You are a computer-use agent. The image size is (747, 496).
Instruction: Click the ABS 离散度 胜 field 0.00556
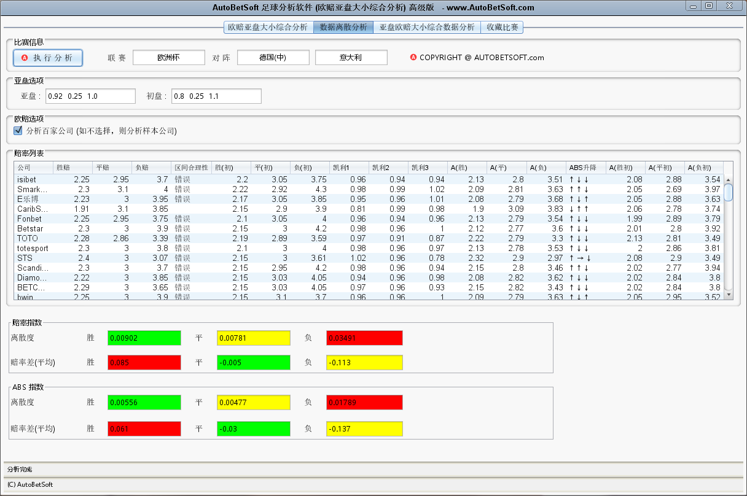pos(144,402)
